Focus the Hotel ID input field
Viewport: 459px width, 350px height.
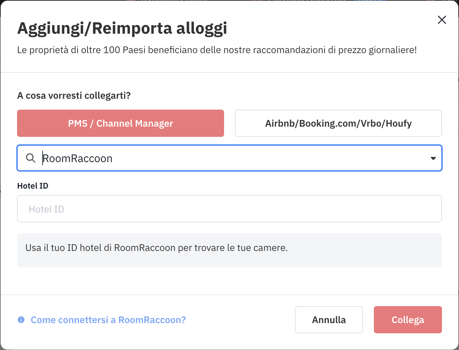[x=229, y=209]
